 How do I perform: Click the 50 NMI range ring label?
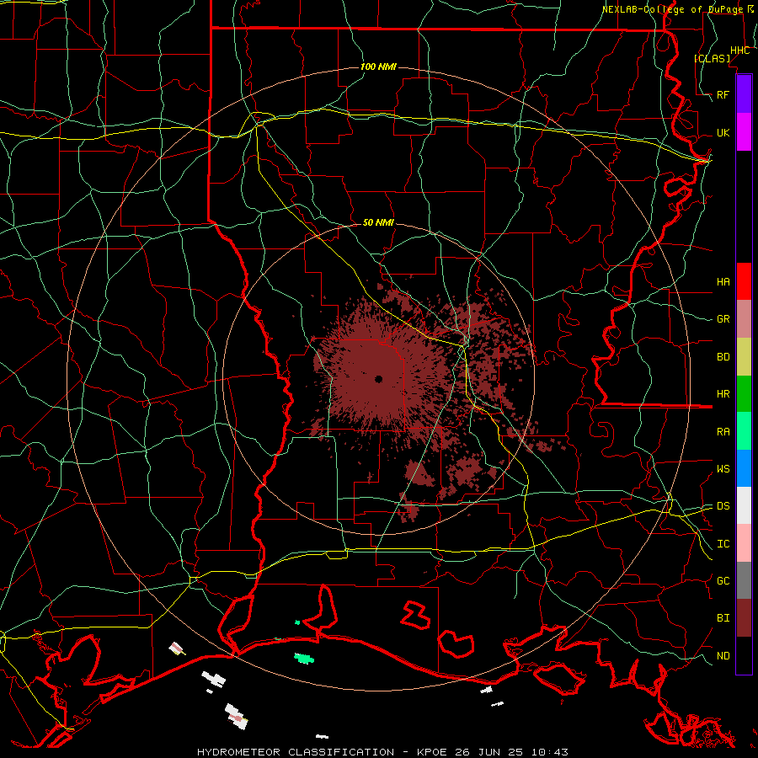pyautogui.click(x=378, y=222)
